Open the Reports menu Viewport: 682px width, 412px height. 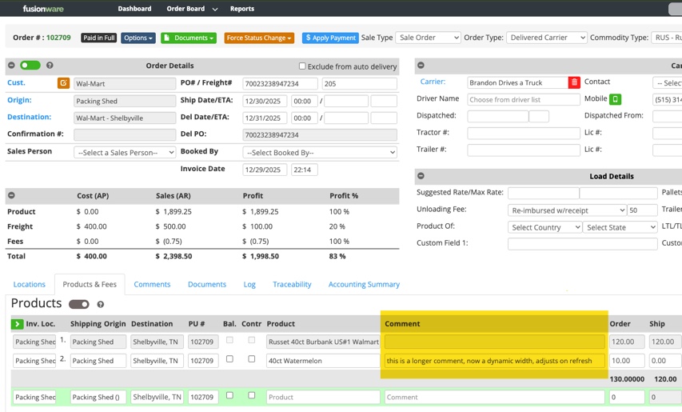[241, 9]
